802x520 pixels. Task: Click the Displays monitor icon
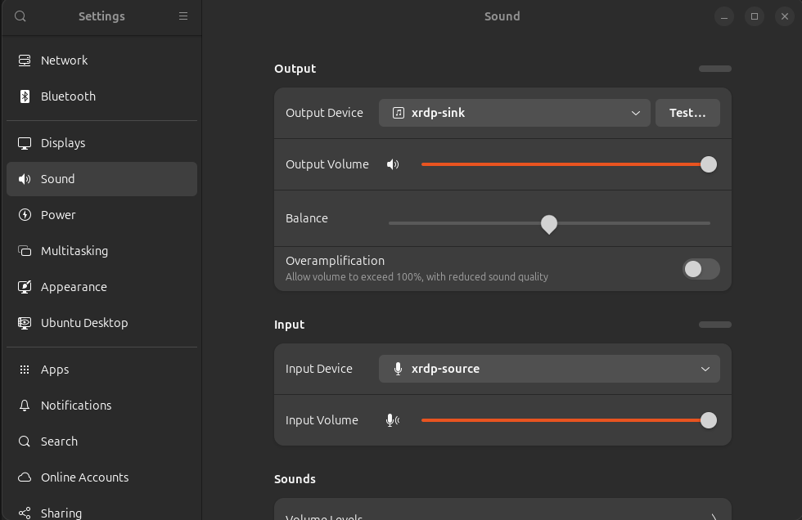25,143
